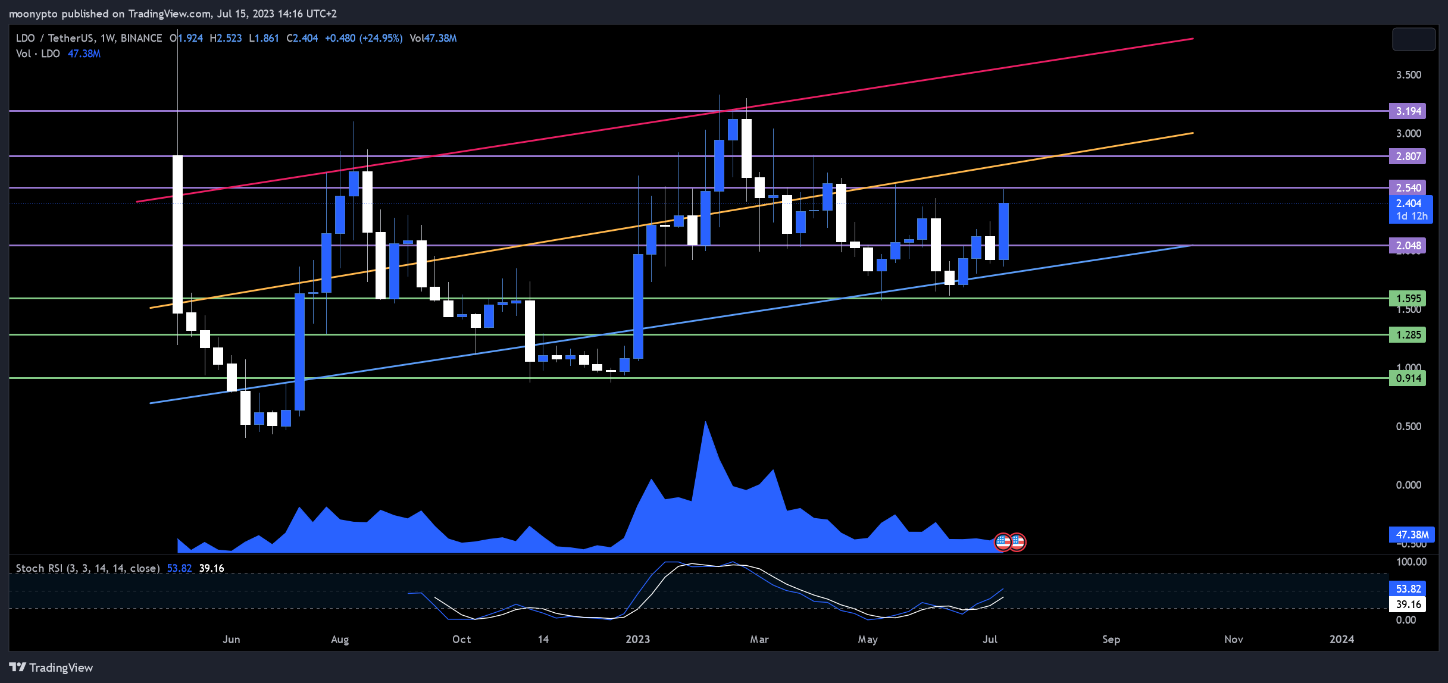Click the 53.82 Stoch RSI axis label

point(1408,588)
